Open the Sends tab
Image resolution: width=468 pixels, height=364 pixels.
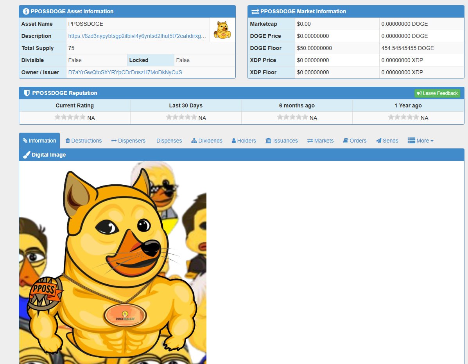click(387, 141)
